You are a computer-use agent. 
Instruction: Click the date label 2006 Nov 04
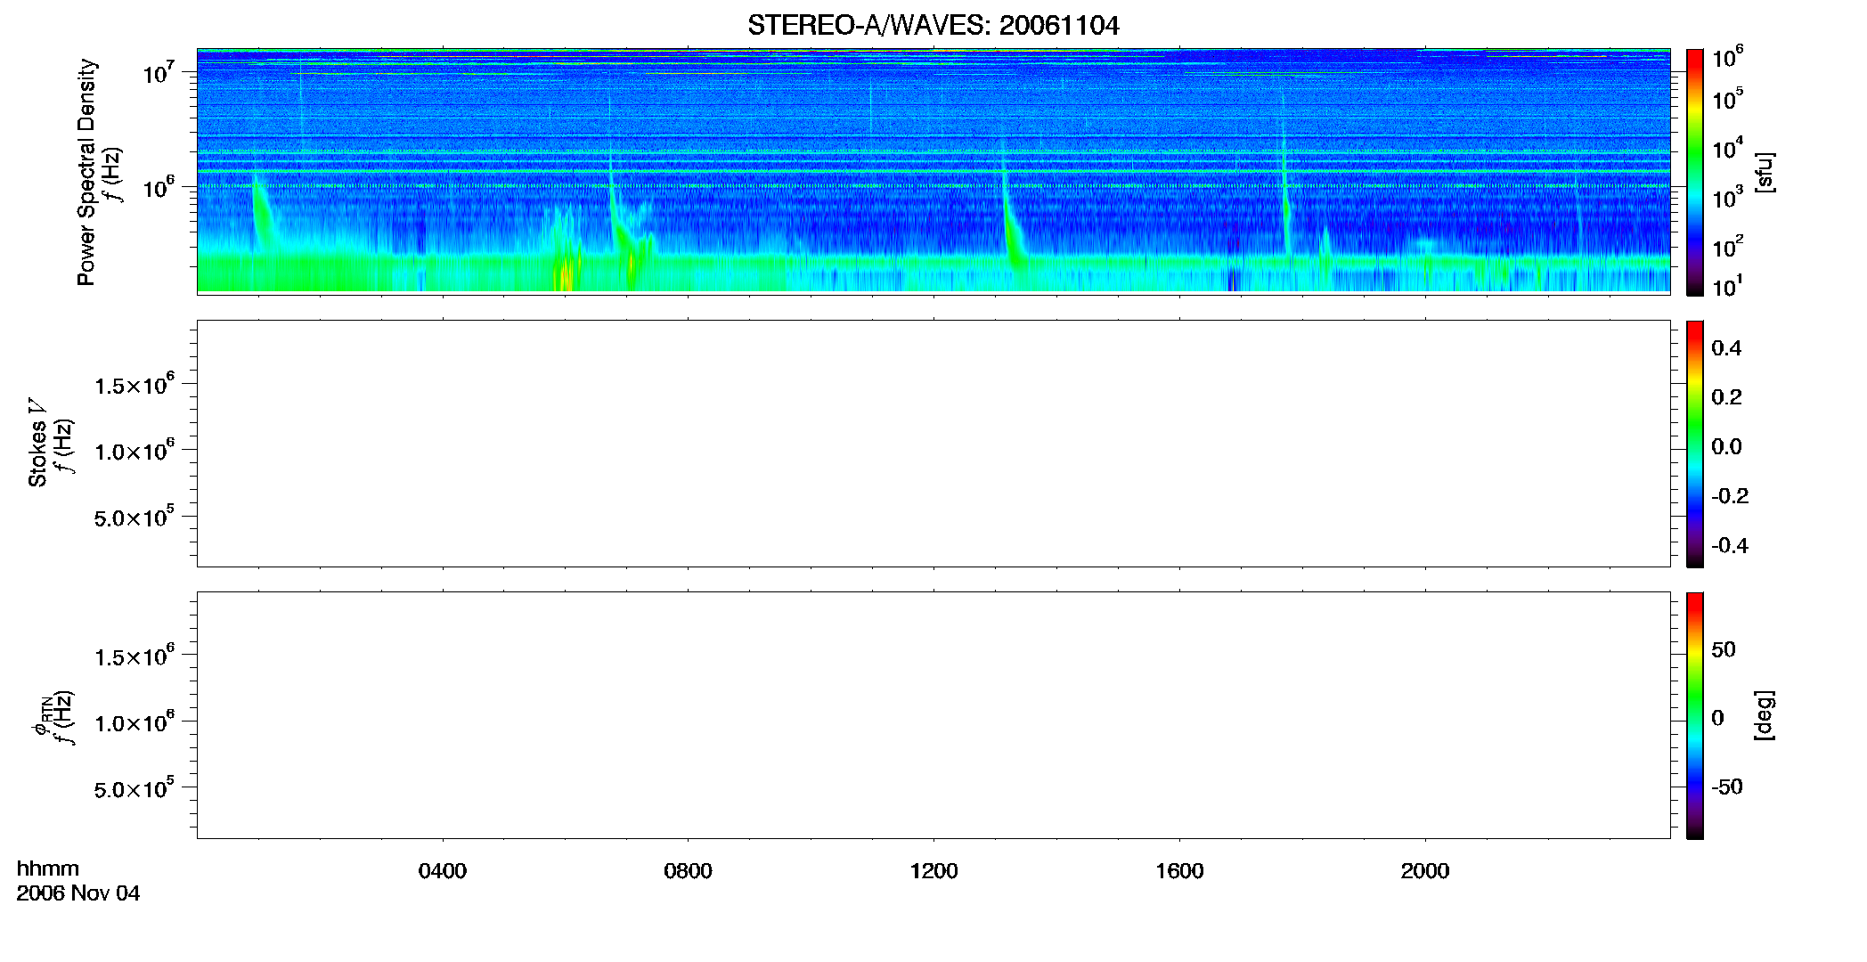click(x=78, y=893)
